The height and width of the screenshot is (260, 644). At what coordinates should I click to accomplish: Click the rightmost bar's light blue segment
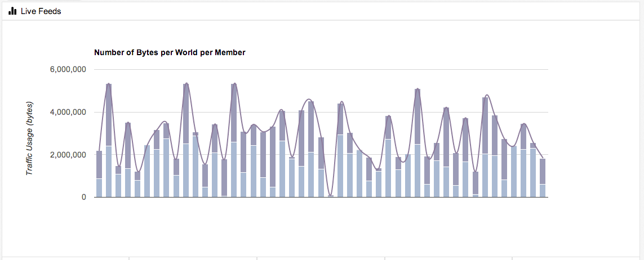point(543,191)
